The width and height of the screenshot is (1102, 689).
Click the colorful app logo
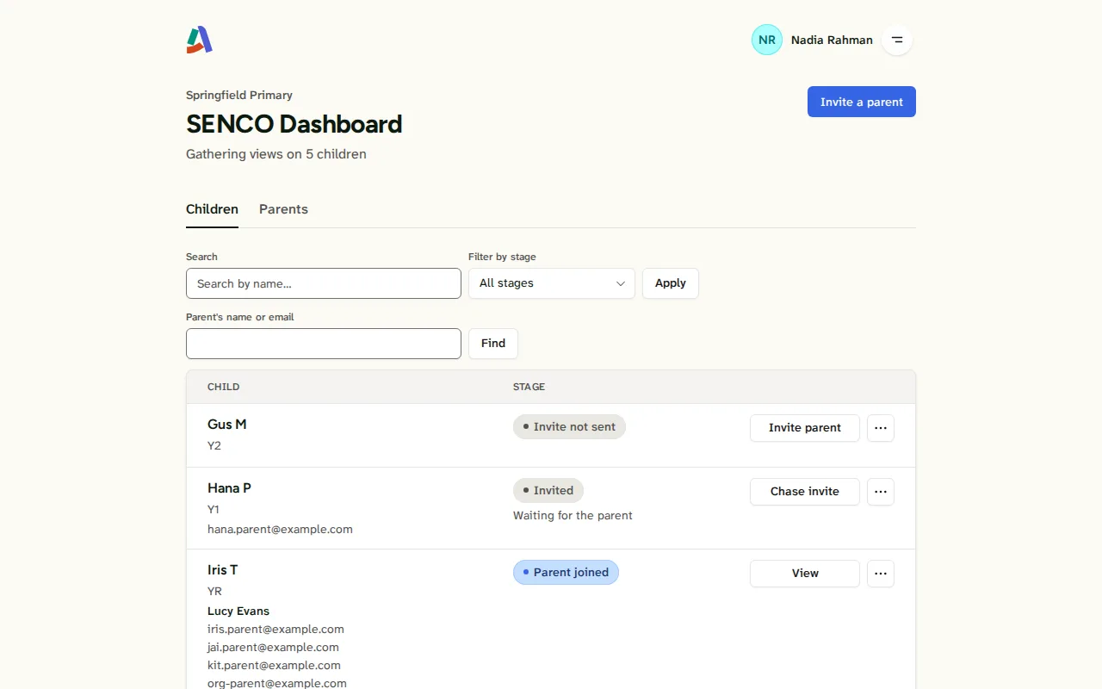coord(200,40)
